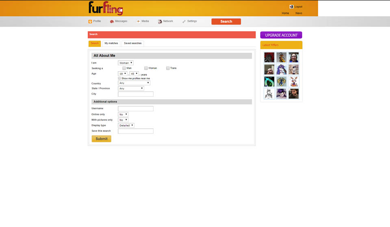The height and width of the screenshot is (227, 390).
Task: Click the Media icon in navigation
Action: pyautogui.click(x=138, y=21)
